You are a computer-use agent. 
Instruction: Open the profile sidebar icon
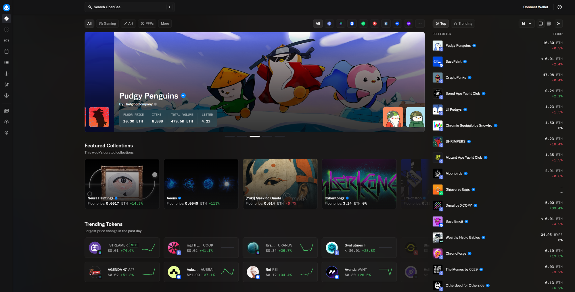click(6, 95)
